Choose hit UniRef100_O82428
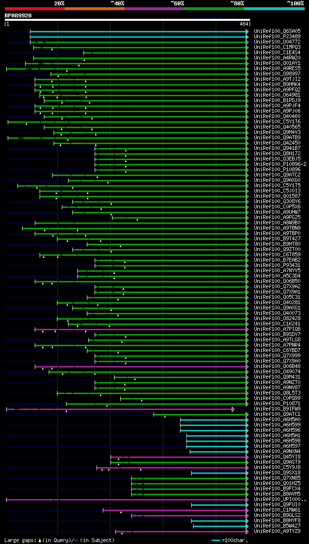The width and height of the screenshot is (309, 544). tap(277, 318)
